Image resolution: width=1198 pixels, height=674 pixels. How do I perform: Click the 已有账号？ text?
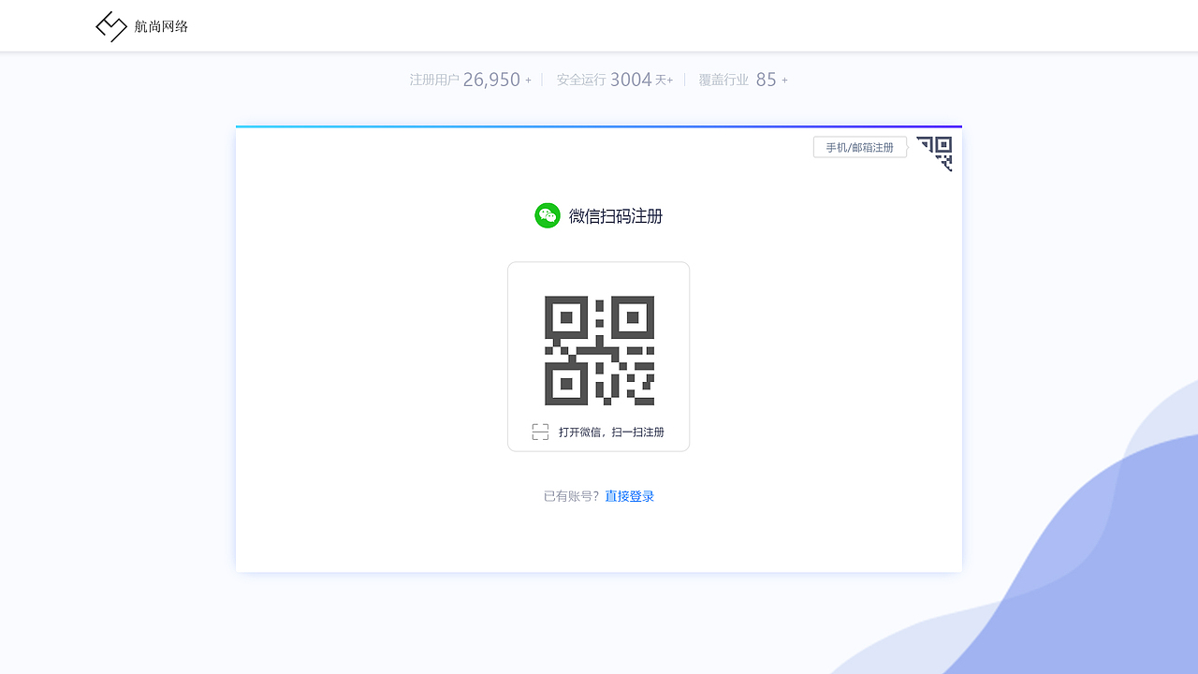(x=572, y=496)
